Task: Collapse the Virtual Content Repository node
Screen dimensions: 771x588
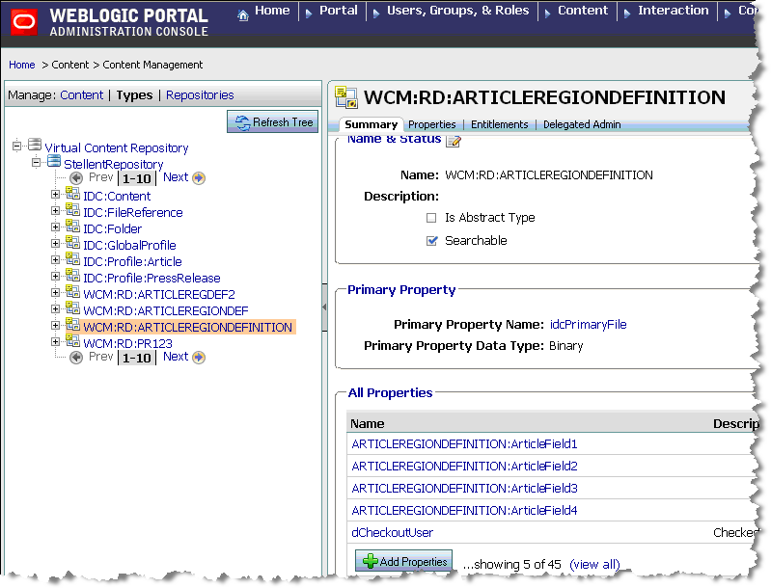Action: tap(17, 146)
